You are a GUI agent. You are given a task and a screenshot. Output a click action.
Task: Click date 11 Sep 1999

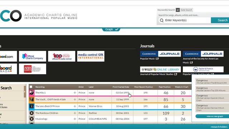point(122,100)
